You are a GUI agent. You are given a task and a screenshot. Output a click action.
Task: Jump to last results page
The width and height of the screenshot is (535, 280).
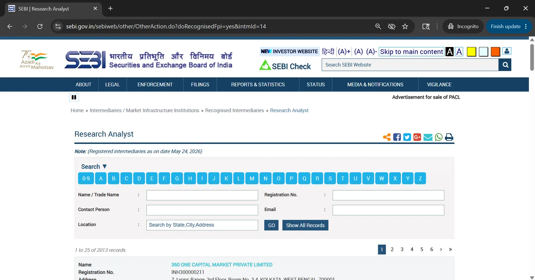pos(450,249)
